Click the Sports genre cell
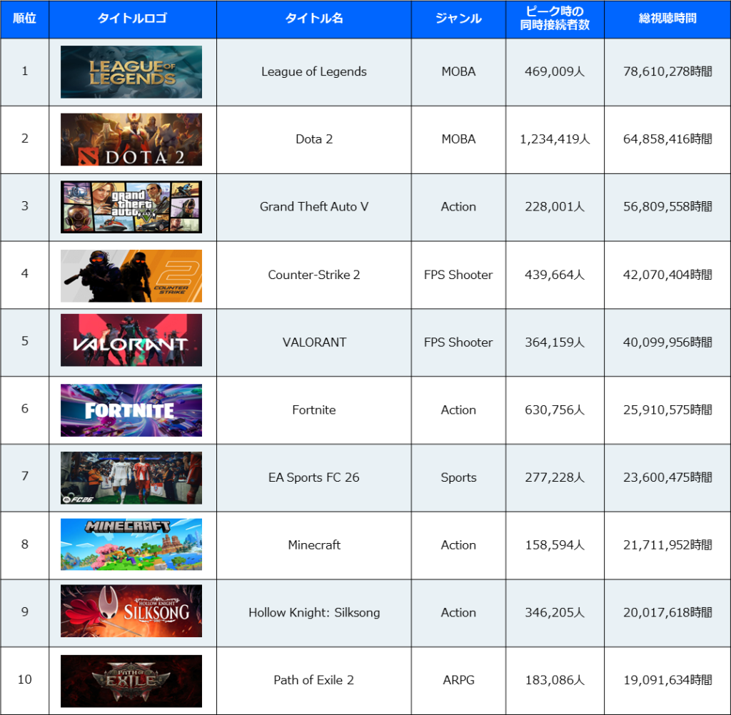731x715 pixels. (x=458, y=477)
